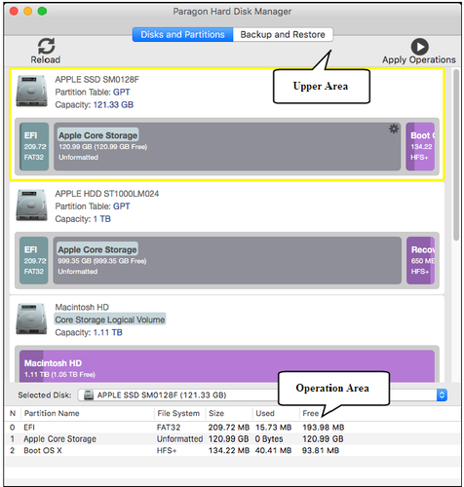Click the Unformatted file system cell
This screenshot has width=464, height=487.
tap(179, 439)
